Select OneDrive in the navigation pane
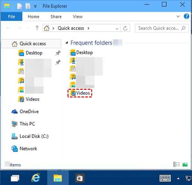The image size is (192, 185). point(25,112)
